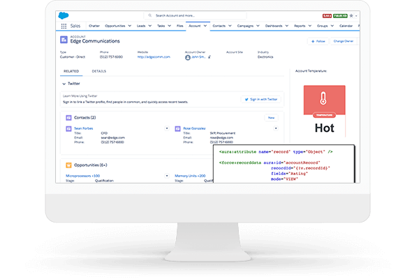Screen dimensions: 419x279
Task: Click the favorites star icon
Action: point(351,16)
